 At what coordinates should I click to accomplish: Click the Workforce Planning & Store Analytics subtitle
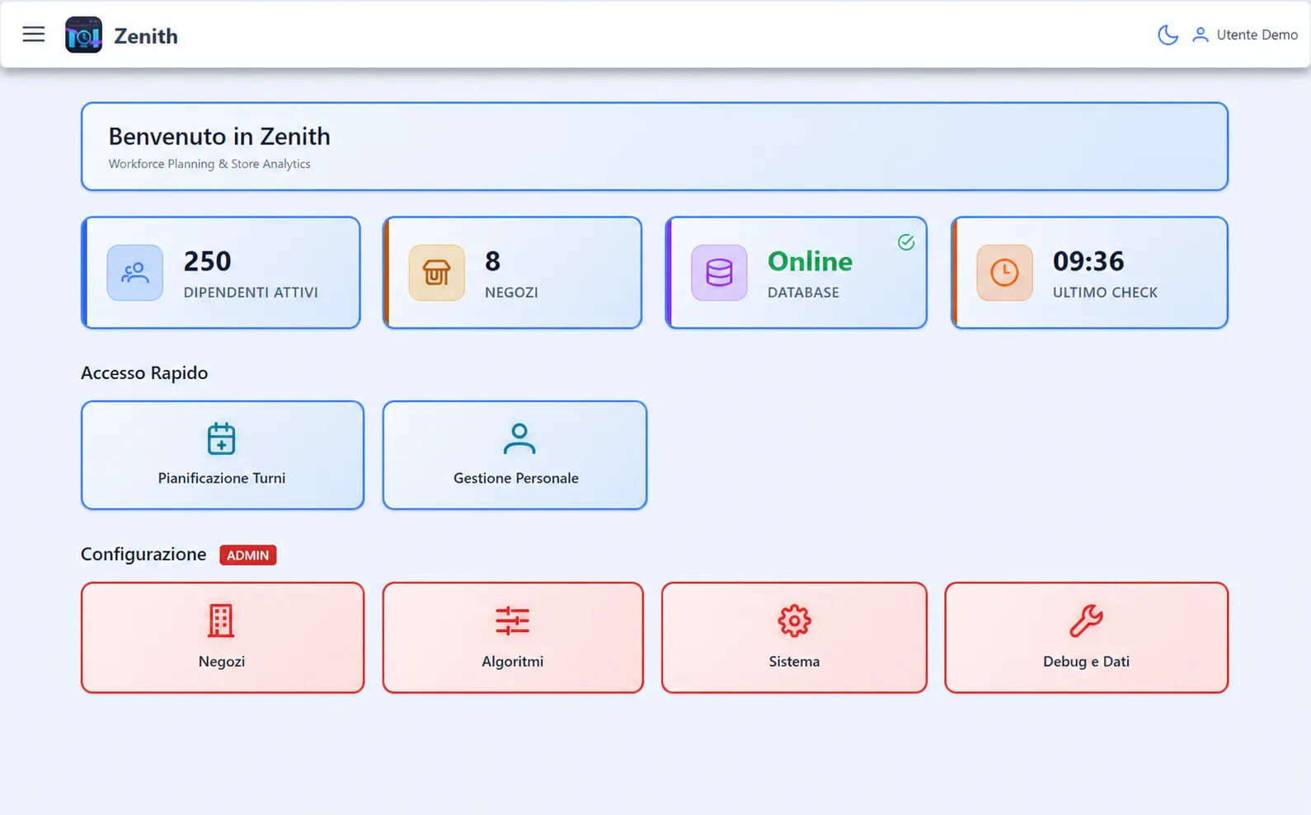(x=209, y=164)
